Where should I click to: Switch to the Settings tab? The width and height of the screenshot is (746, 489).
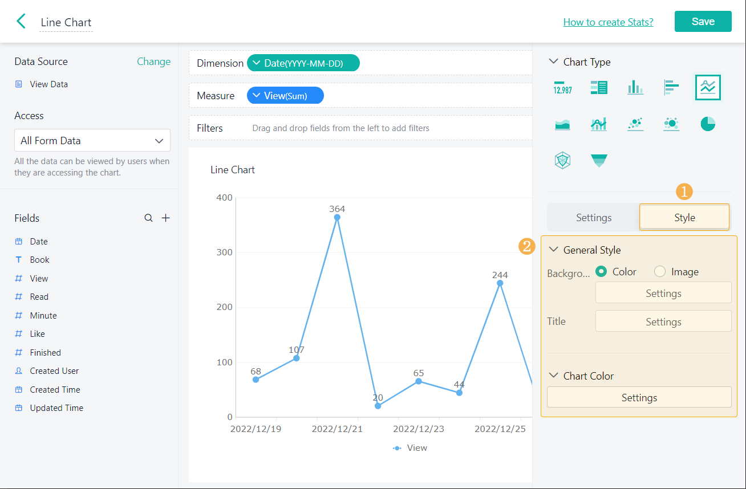pyautogui.click(x=593, y=218)
